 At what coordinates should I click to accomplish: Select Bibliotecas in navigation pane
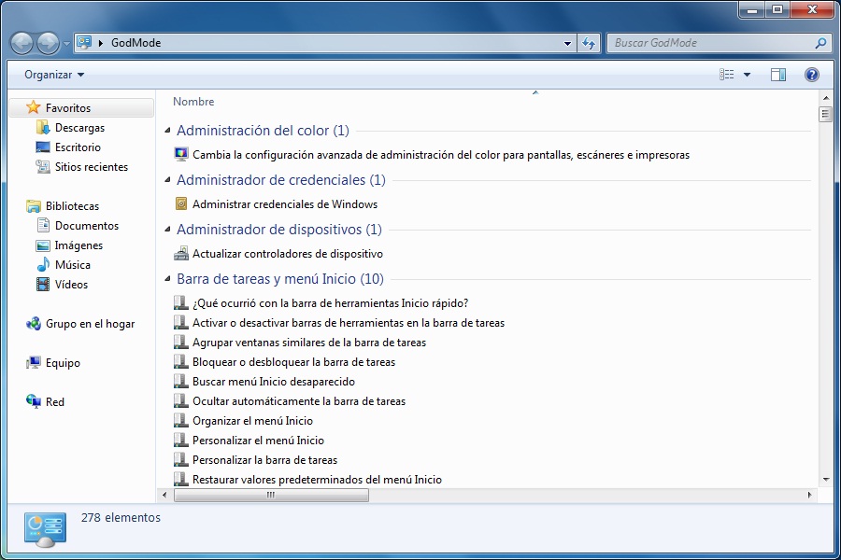coord(72,205)
